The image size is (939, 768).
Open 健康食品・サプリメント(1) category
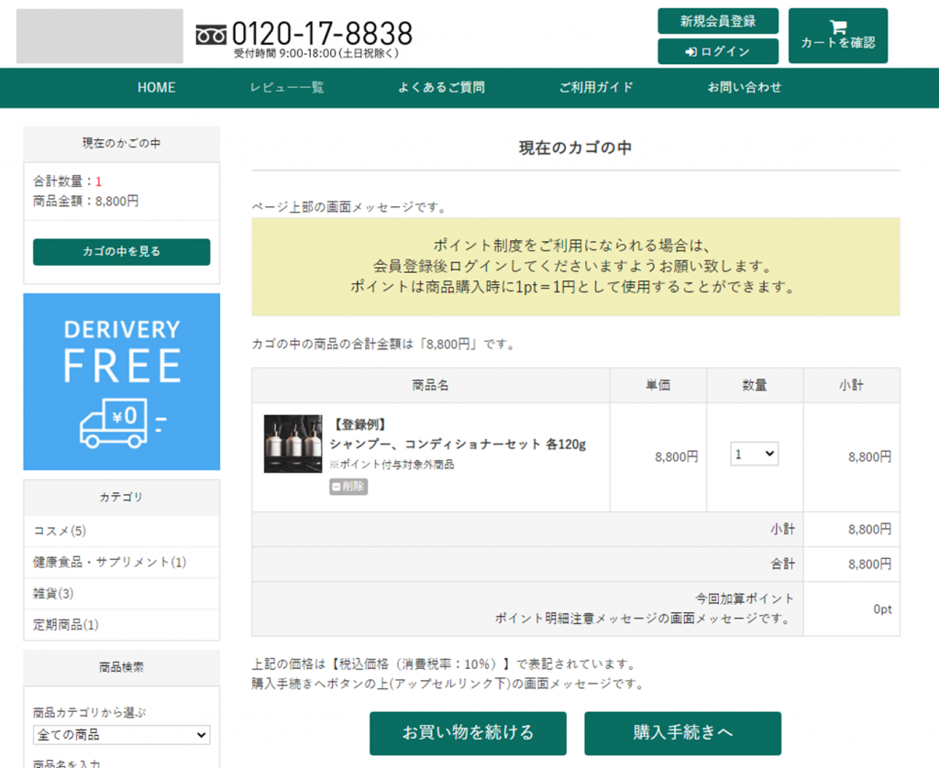click(x=109, y=563)
